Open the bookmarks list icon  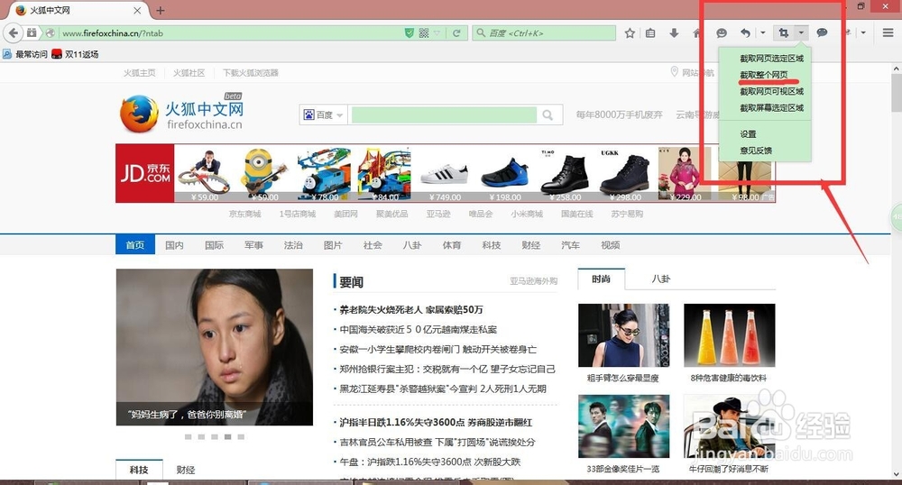pos(650,33)
